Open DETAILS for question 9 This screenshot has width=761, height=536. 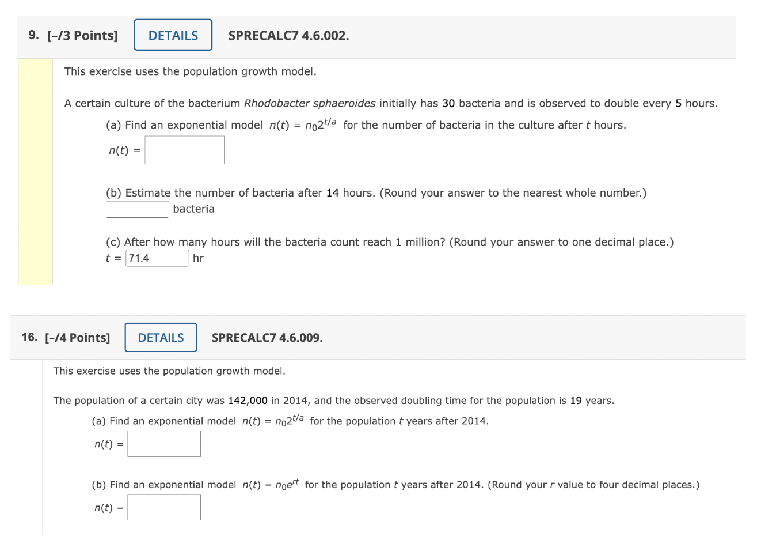coord(173,35)
